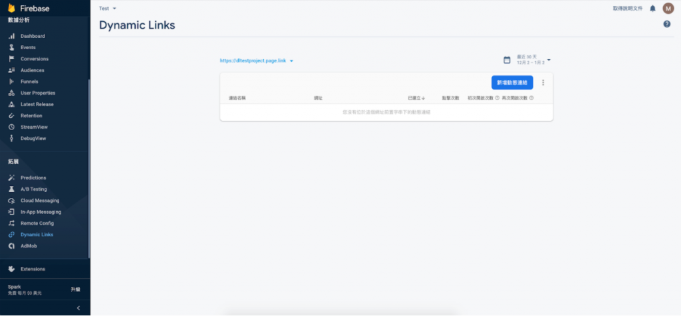This screenshot has width=681, height=316.
Task: Open StreamView in the sidebar
Action: (x=34, y=127)
